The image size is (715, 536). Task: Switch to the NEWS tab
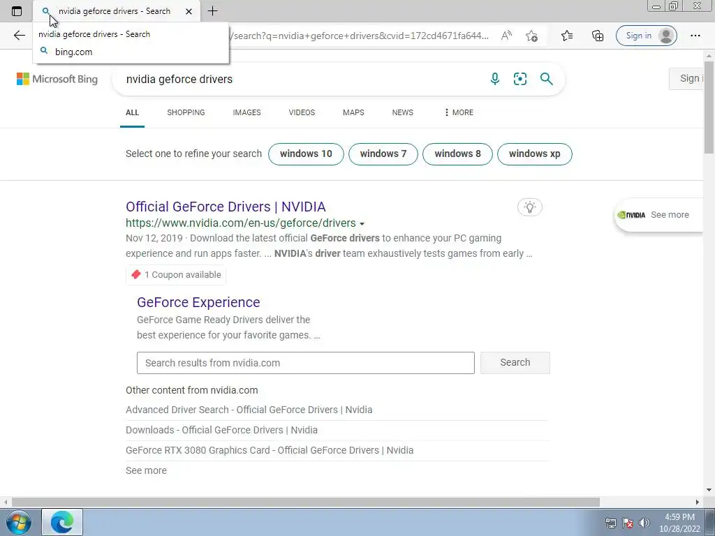tap(403, 112)
